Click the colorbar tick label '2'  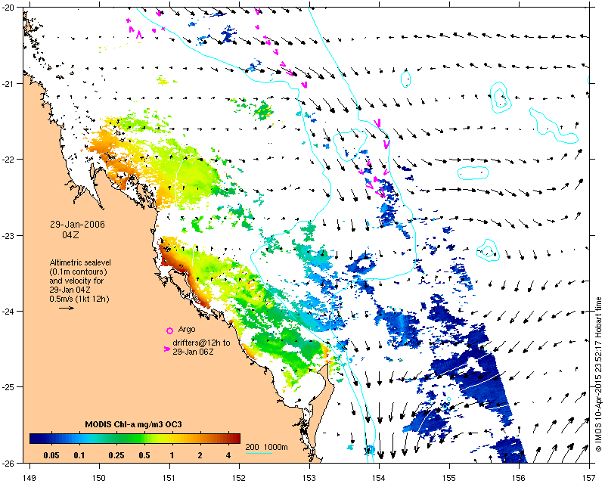tap(200, 455)
